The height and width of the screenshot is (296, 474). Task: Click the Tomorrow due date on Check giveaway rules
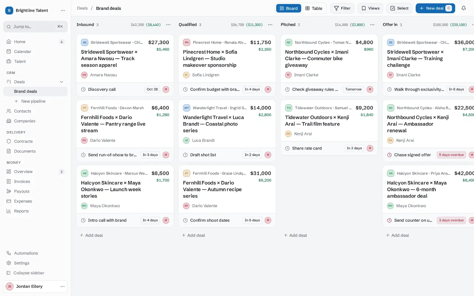(353, 89)
